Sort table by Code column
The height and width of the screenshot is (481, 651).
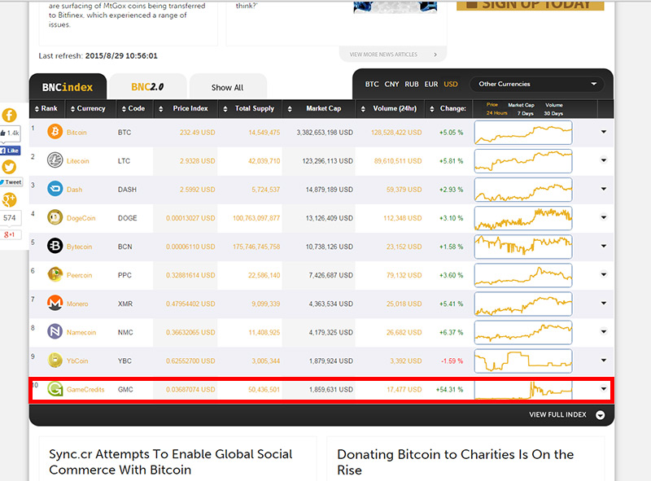(133, 108)
